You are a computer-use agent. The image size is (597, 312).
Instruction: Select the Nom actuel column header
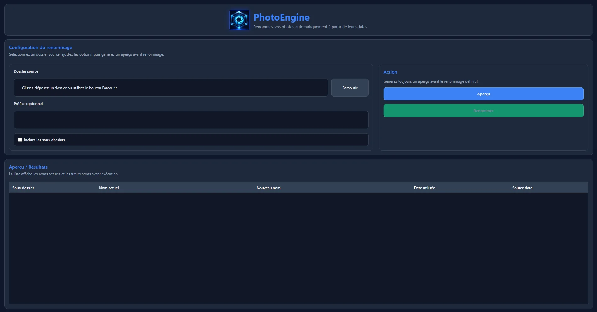(x=109, y=188)
